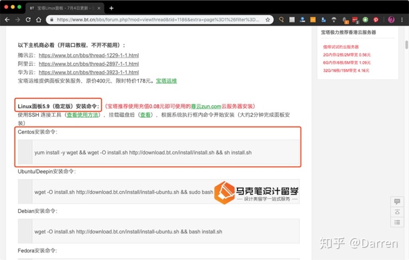
Task: Click the 宝塔极力推荐香港云服务器 sidebar heading
Action: click(x=348, y=32)
